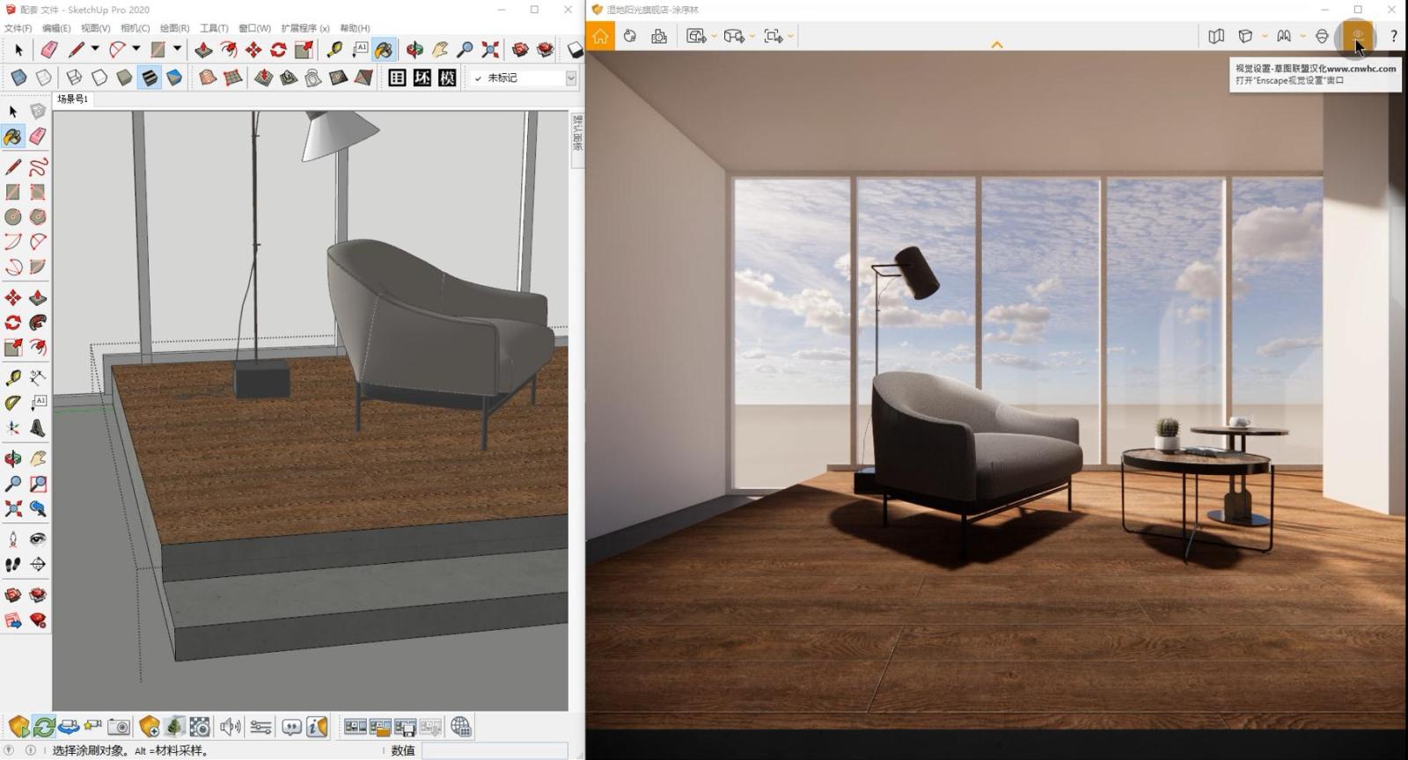Select the Paint Bucket tool in top toolbar
The width and height of the screenshot is (1408, 760).
384,50
